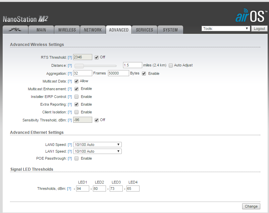269x213 pixels.
Task: Click the Distance slider handle
Action: (x=79, y=66)
